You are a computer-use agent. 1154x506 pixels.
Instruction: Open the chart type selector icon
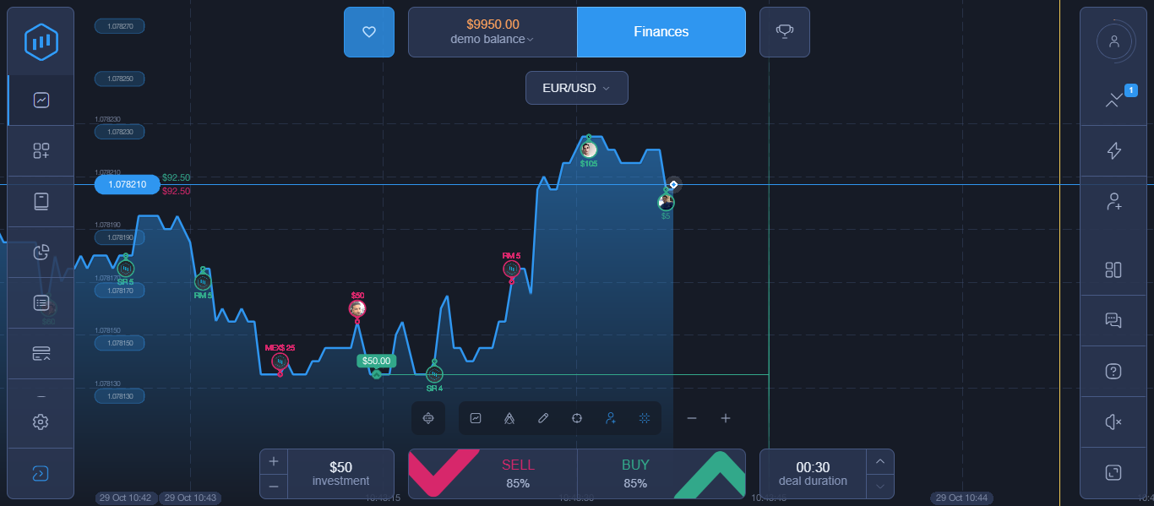pos(475,418)
